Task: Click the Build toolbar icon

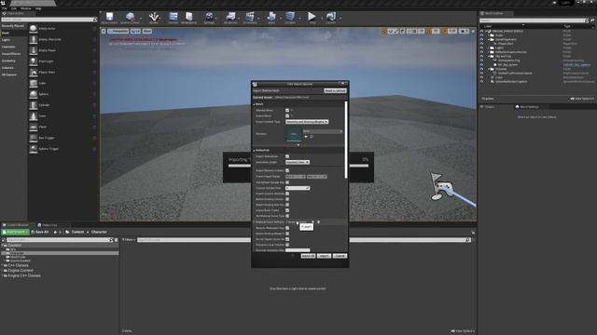Action: click(271, 18)
